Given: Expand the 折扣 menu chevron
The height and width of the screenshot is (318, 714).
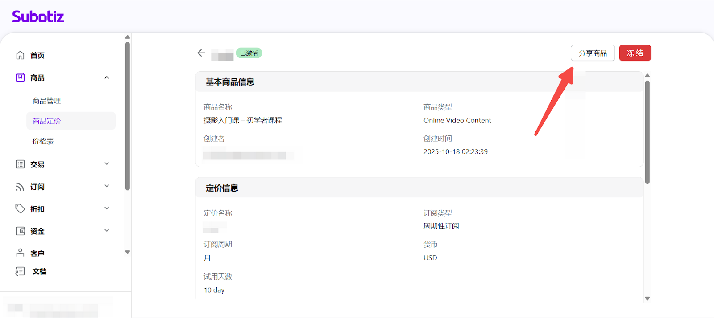Looking at the screenshot, I should 107,208.
